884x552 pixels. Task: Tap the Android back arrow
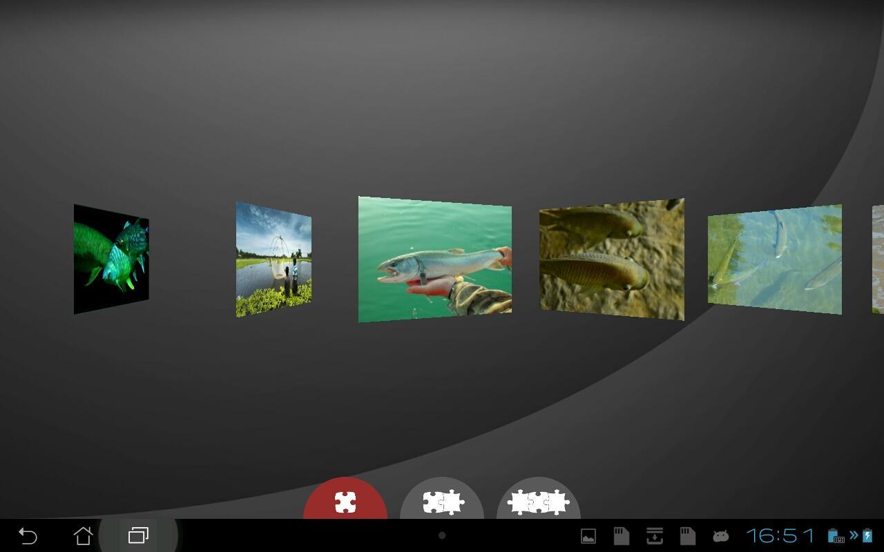coord(28,535)
